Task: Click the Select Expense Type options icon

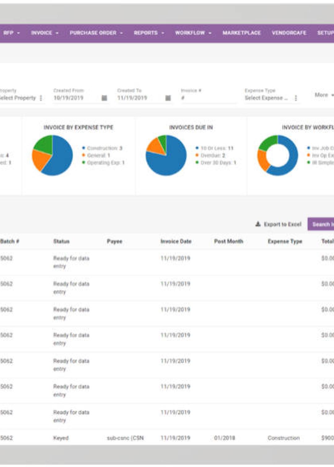Action: [296, 98]
